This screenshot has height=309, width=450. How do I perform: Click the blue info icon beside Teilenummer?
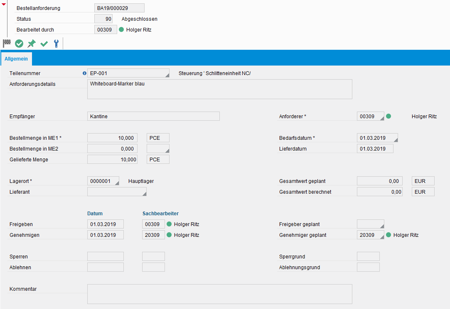click(84, 73)
